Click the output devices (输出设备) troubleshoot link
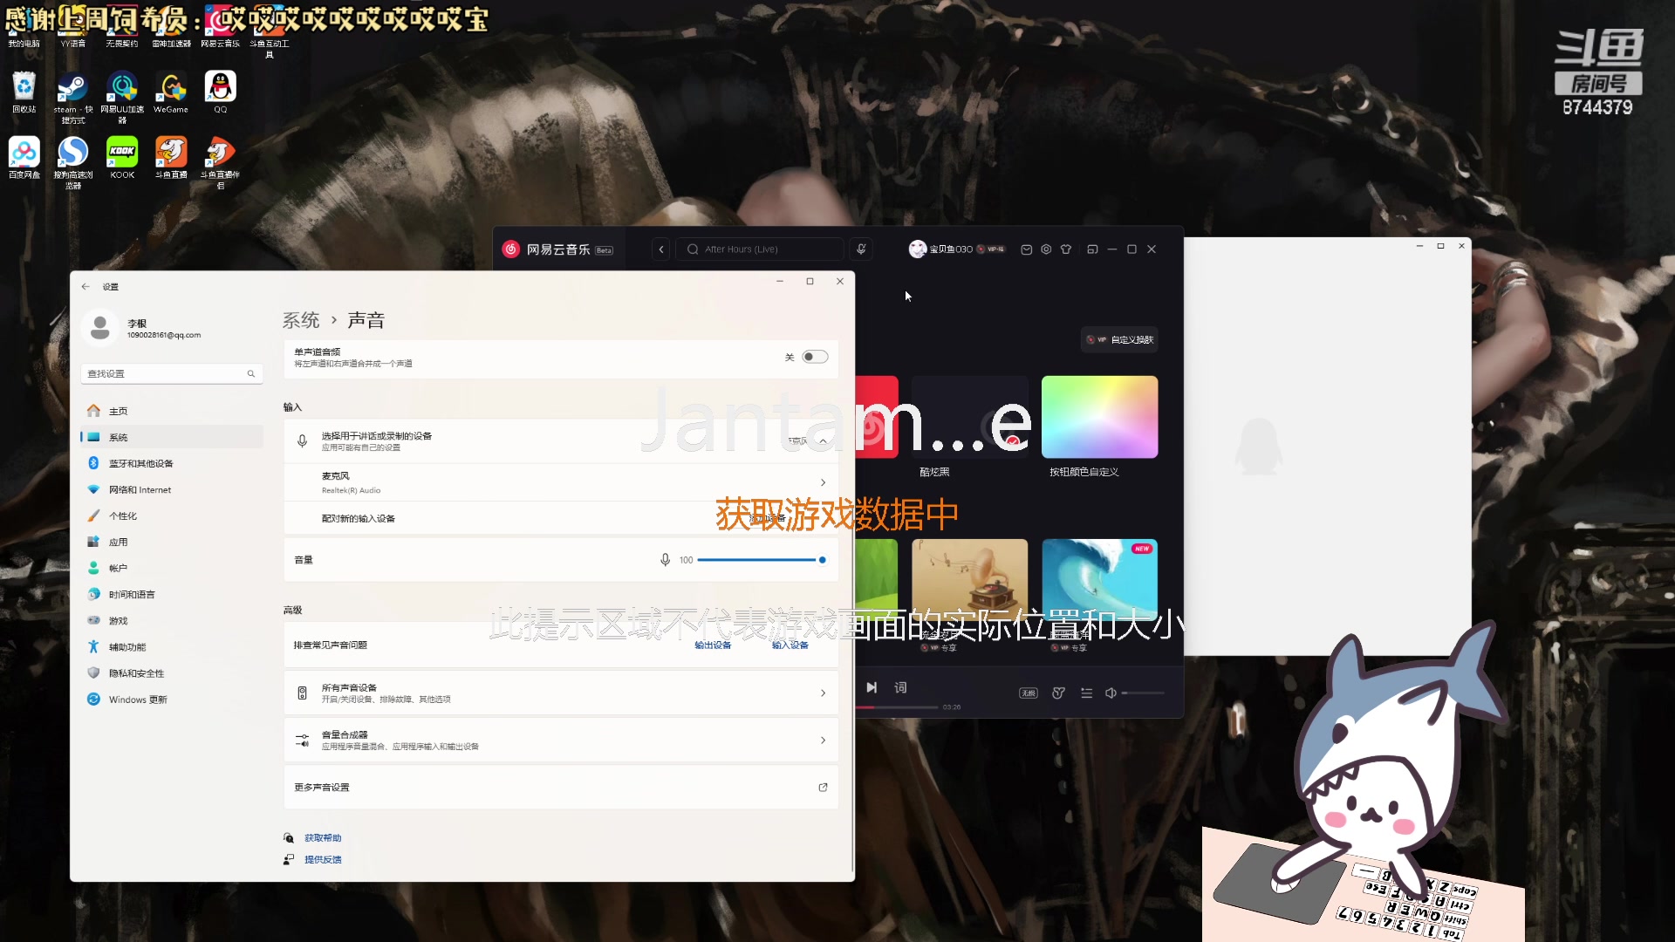This screenshot has width=1675, height=942. pyautogui.click(x=713, y=645)
